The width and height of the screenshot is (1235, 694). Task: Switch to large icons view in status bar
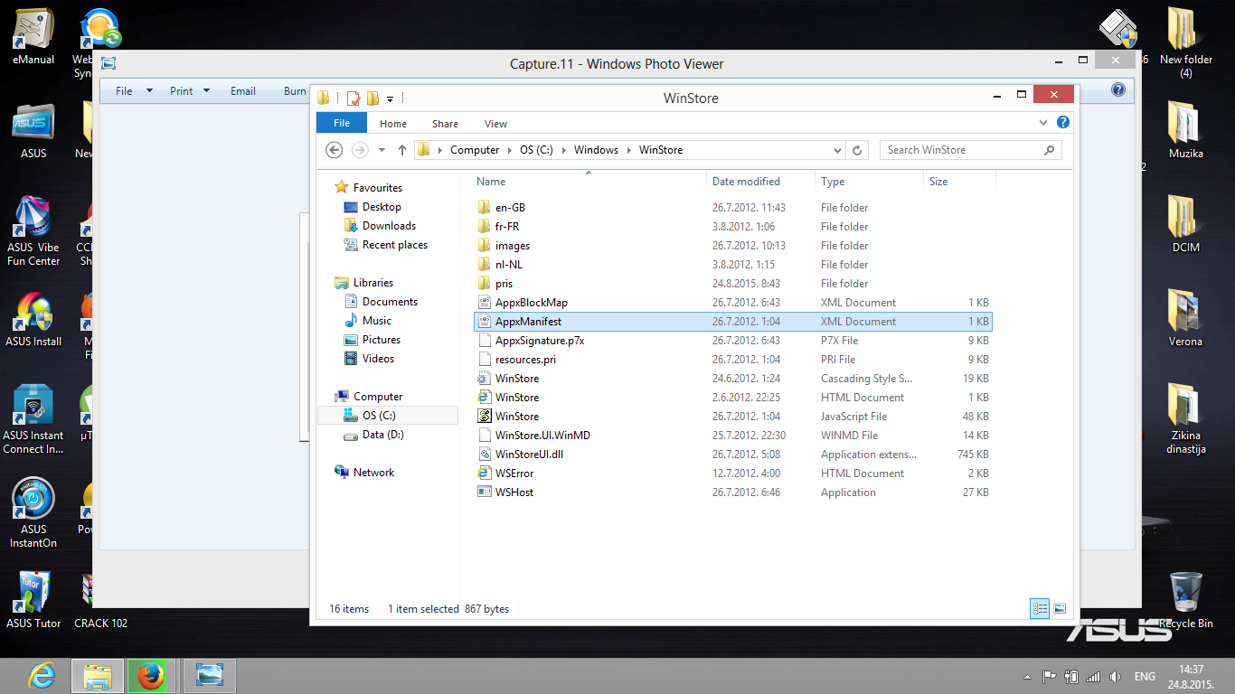(x=1060, y=609)
